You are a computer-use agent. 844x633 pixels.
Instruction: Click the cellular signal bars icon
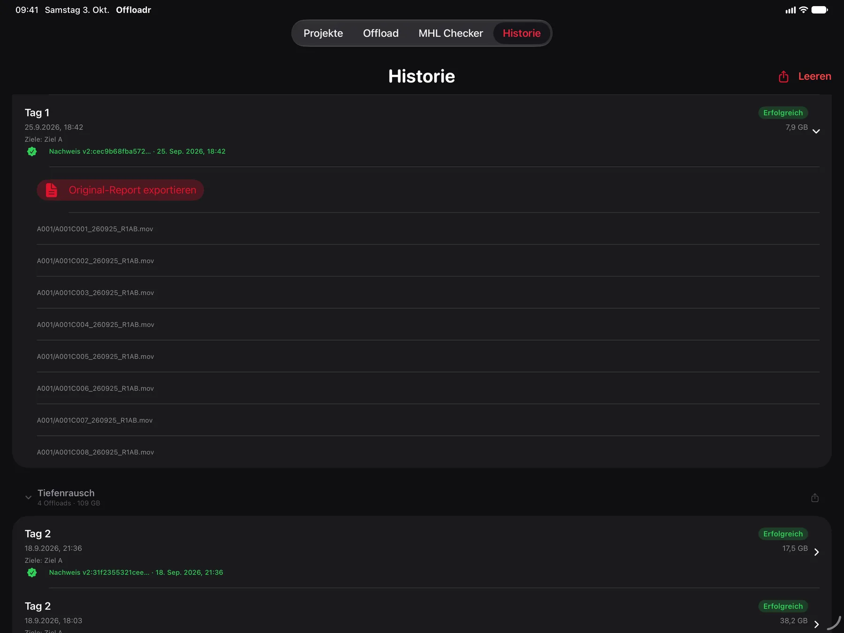pyautogui.click(x=791, y=10)
